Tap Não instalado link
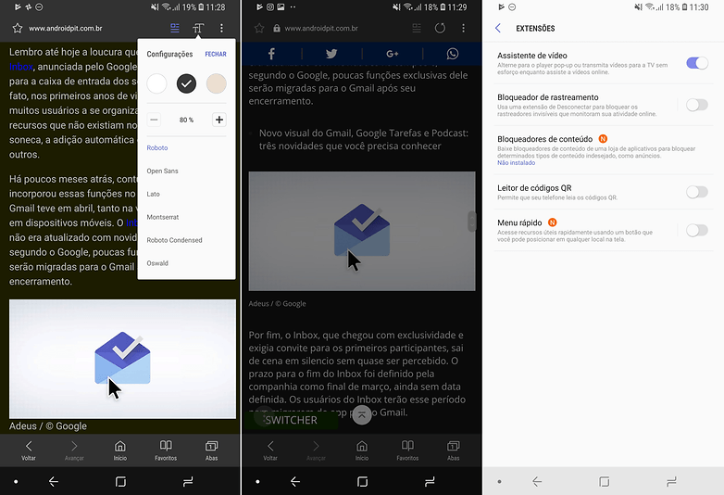 click(517, 163)
